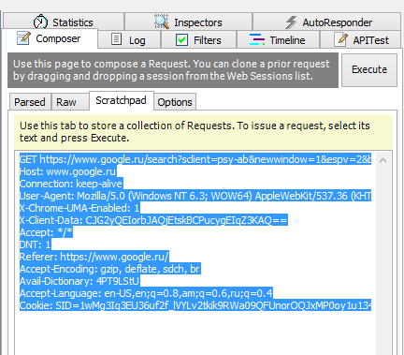Click the X-Client-Data header line
The height and width of the screenshot is (355, 404).
click(x=153, y=220)
